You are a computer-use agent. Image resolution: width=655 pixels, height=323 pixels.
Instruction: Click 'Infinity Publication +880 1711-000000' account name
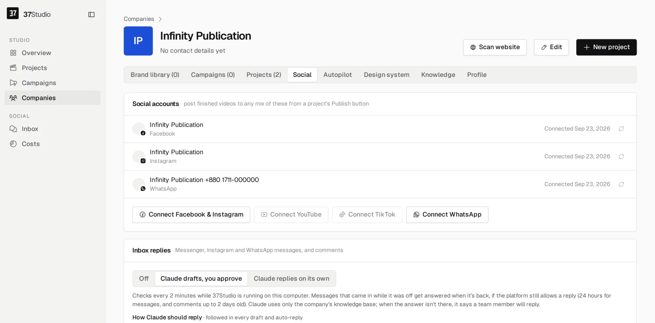(204, 180)
